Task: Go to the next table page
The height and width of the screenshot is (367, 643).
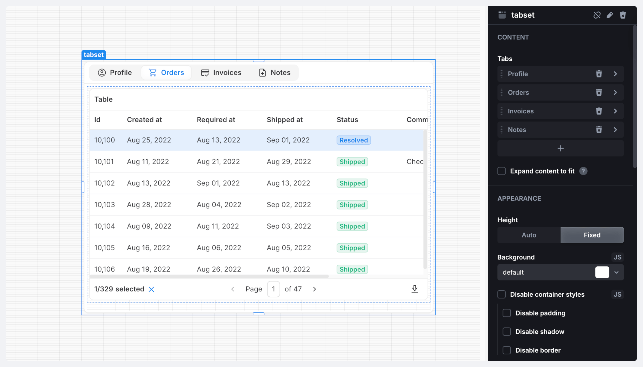Action: coord(314,289)
